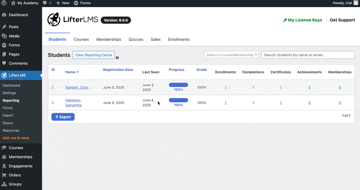Click the Version: 8.0.6 badge
The height and width of the screenshot is (190, 360).
[x=116, y=20]
